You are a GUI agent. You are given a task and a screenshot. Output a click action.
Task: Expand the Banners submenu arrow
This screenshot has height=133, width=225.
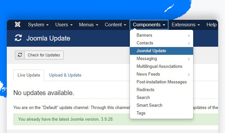click(189, 35)
